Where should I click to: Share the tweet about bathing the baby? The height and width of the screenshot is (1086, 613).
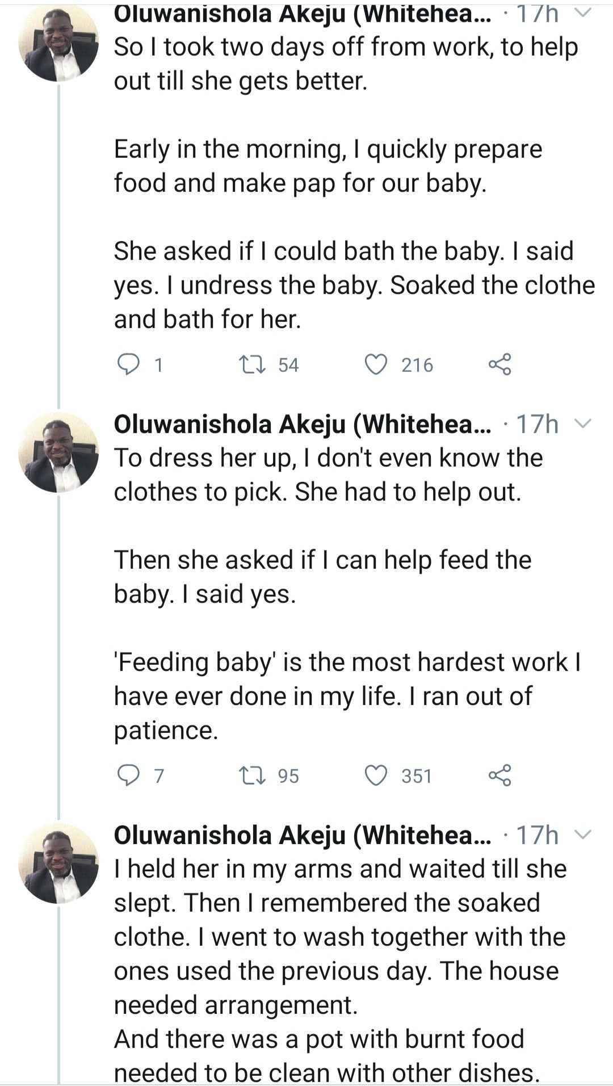point(499,364)
